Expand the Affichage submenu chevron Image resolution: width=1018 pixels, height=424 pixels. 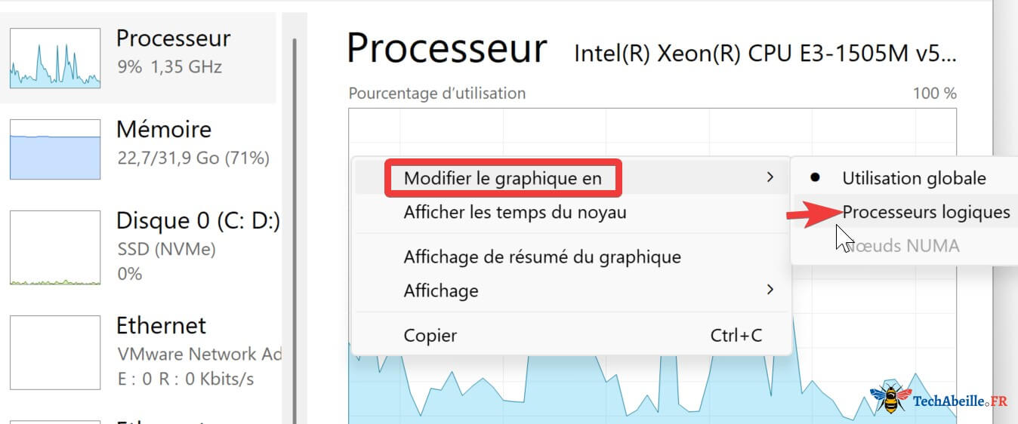(x=770, y=290)
